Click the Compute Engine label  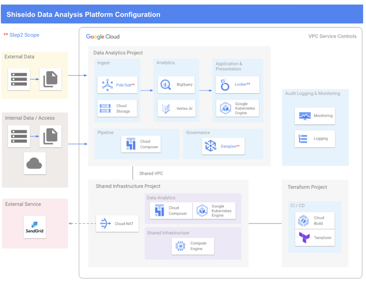[198, 246]
